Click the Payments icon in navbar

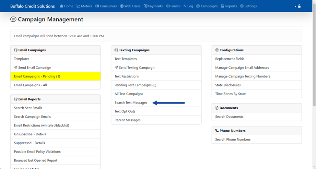(146, 6)
